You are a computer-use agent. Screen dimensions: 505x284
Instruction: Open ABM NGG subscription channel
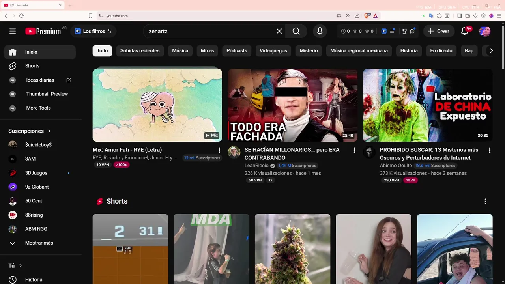point(40,229)
